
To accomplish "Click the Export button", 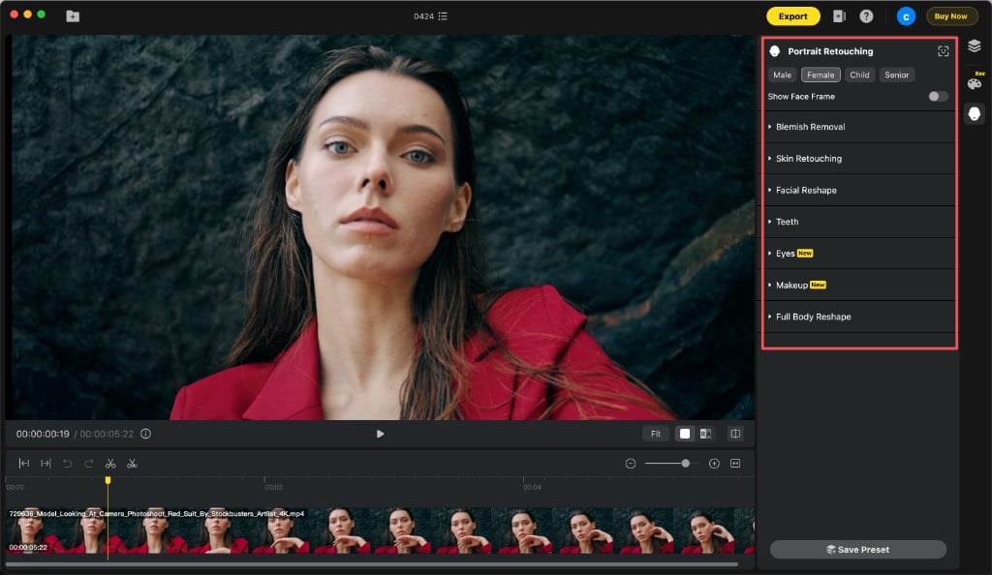I will tap(792, 15).
